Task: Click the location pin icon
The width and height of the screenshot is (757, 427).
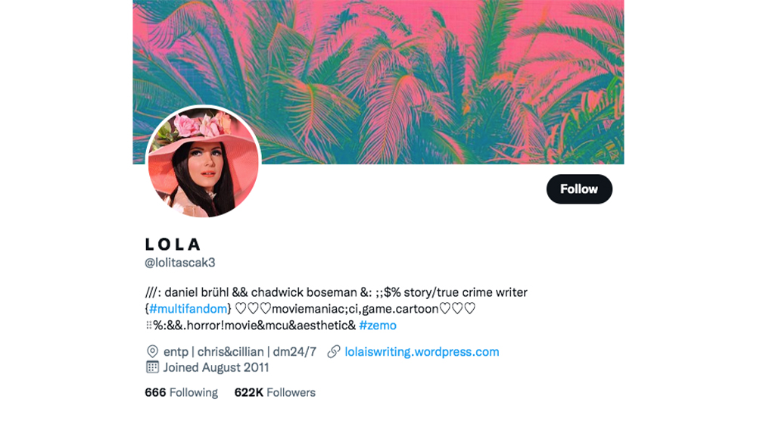Action: tap(152, 351)
